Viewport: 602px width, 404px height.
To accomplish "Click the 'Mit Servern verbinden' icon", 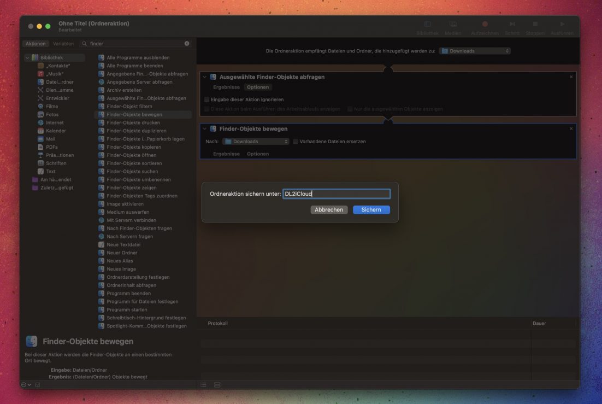I will coord(102,220).
